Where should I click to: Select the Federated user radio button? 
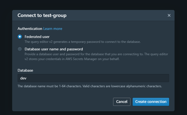pyautogui.click(x=20, y=37)
